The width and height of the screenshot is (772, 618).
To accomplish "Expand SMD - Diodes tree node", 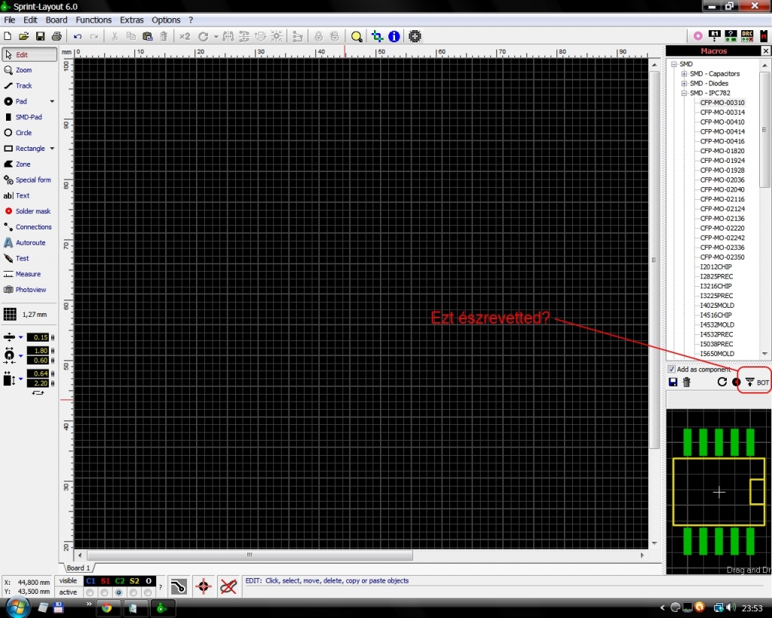I will point(684,83).
